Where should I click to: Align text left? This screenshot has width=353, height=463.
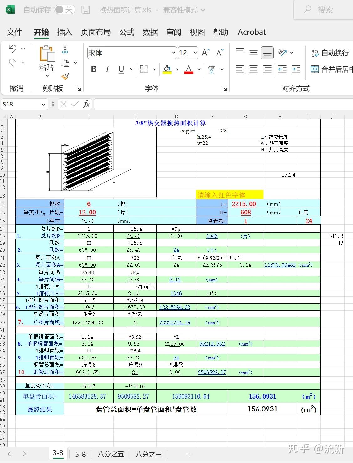pos(240,69)
